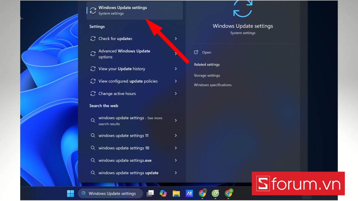Click the 'Settings' section heading
The image size is (358, 201).
pyautogui.click(x=97, y=27)
